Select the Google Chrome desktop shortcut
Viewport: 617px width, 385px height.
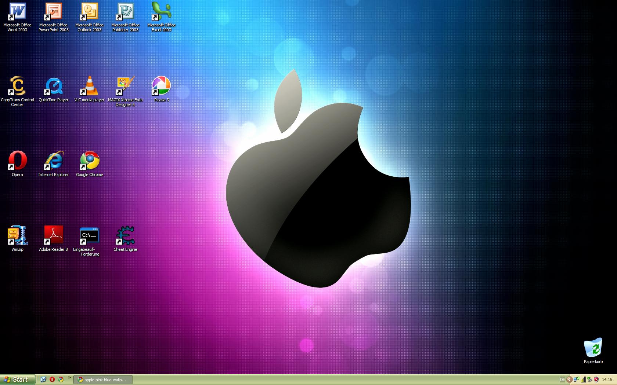pyautogui.click(x=89, y=164)
